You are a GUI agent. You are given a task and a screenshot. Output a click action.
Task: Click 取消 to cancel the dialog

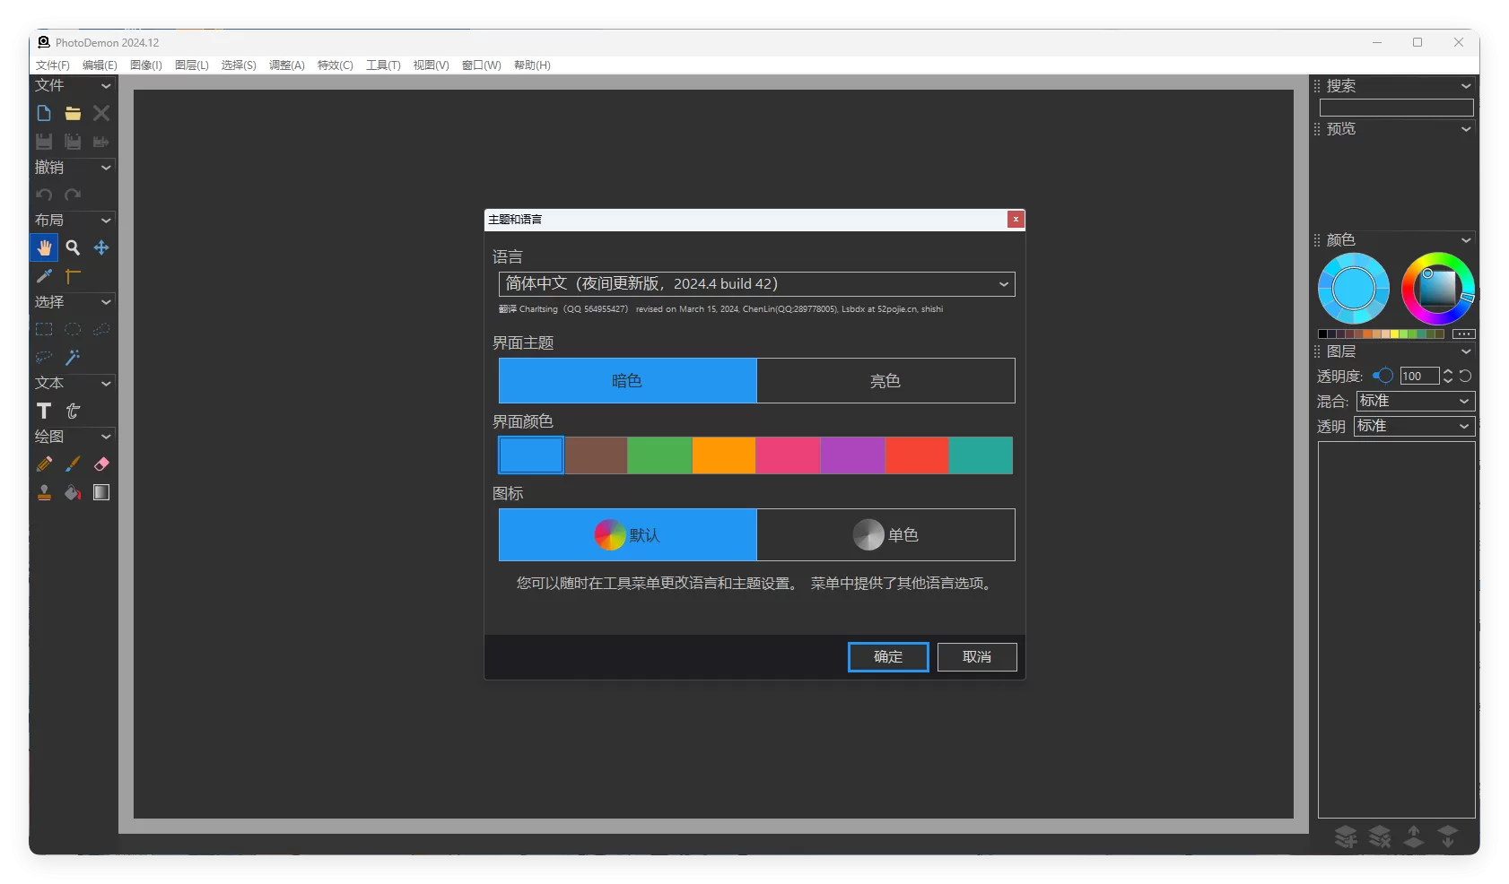[x=977, y=656]
